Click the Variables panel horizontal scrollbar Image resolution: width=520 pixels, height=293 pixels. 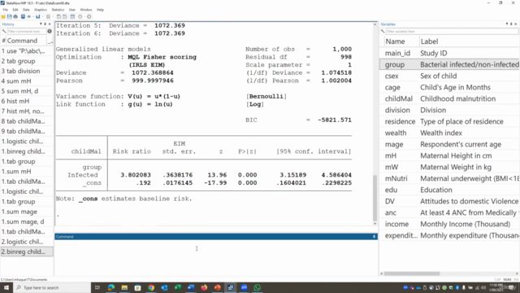412,273
